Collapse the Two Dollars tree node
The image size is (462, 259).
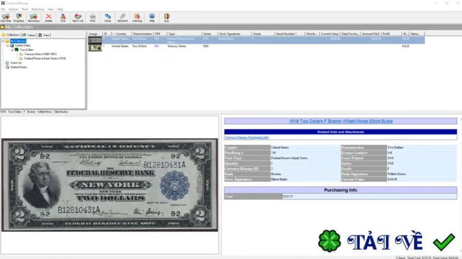[12, 49]
